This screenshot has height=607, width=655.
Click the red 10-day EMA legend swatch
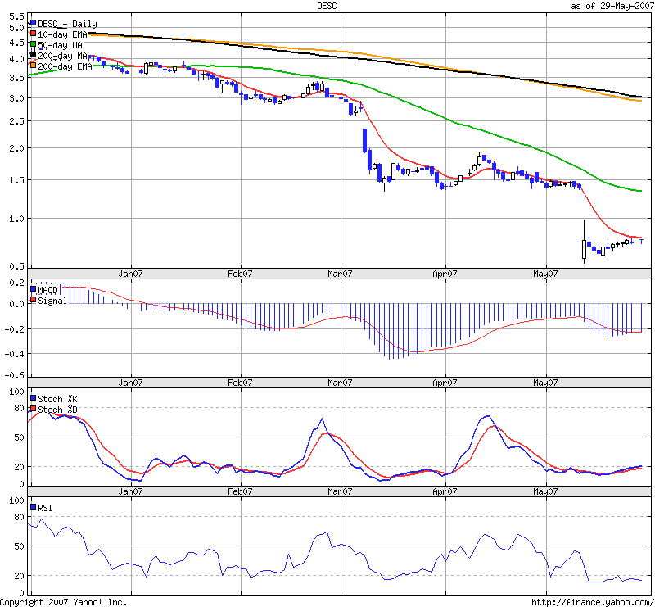(33, 34)
